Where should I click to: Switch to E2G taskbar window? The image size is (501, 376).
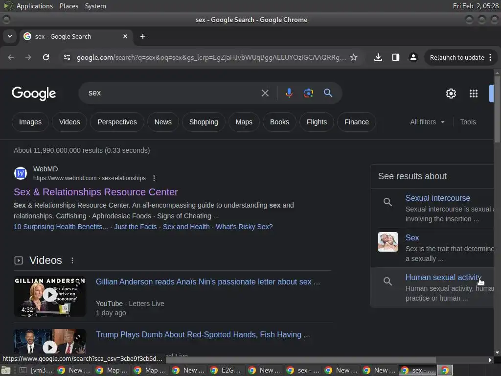[227, 370]
